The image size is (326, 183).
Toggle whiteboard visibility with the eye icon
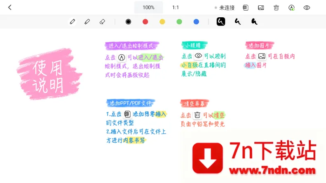click(x=307, y=7)
